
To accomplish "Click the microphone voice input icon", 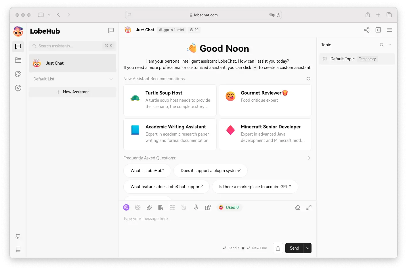I will click(x=196, y=207).
